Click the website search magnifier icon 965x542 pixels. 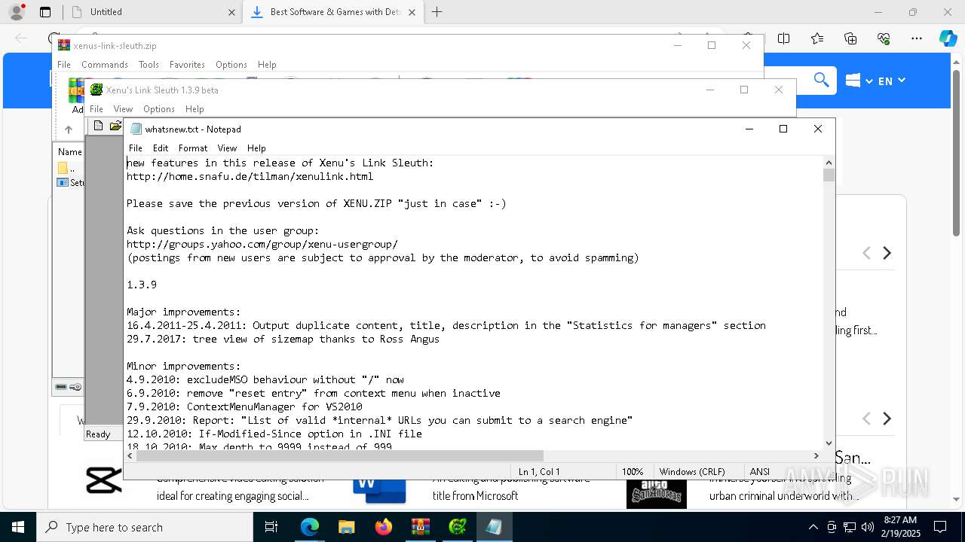pyautogui.click(x=821, y=80)
